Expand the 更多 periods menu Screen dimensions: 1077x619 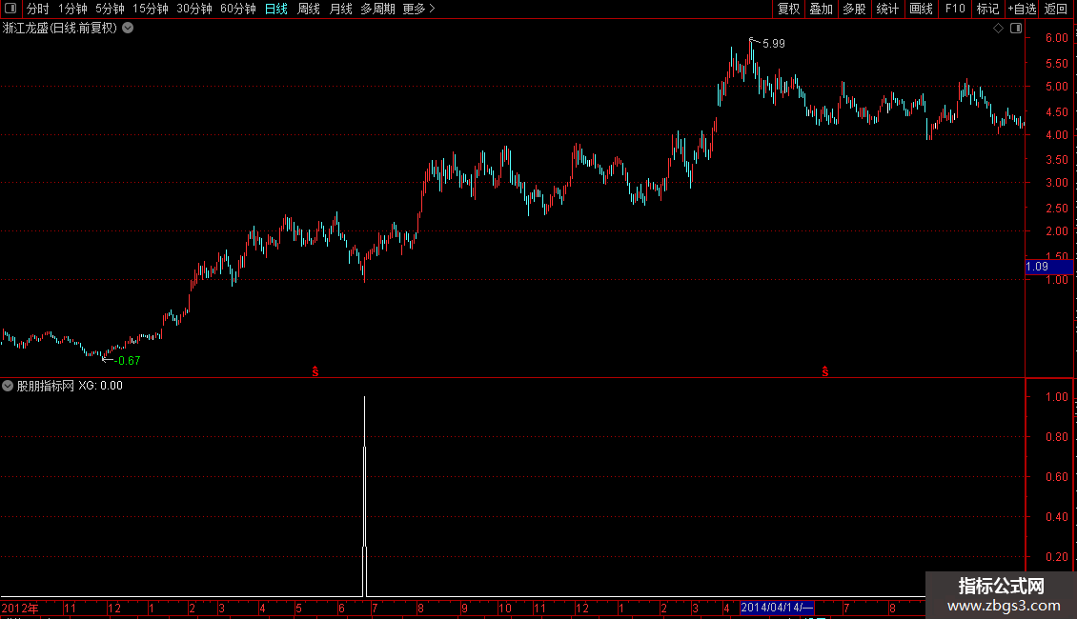pyautogui.click(x=419, y=9)
